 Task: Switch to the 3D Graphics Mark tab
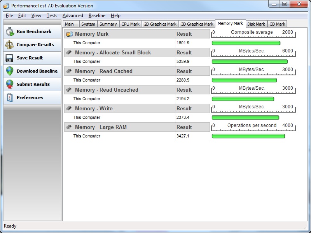click(x=197, y=24)
